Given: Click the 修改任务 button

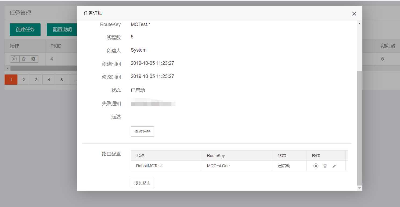Looking at the screenshot, I should (142, 131).
